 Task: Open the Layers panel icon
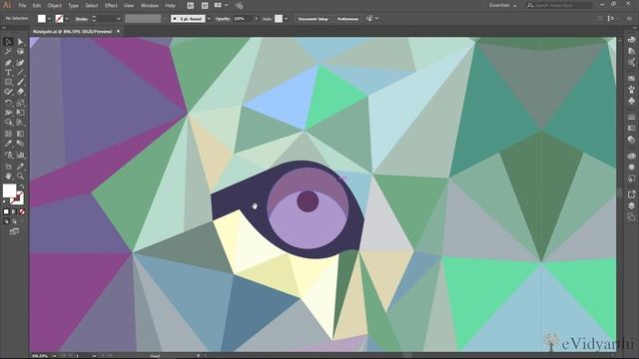pyautogui.click(x=631, y=206)
